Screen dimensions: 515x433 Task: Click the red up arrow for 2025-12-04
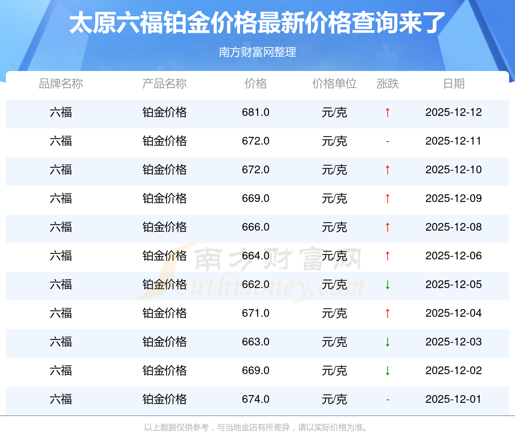click(387, 313)
